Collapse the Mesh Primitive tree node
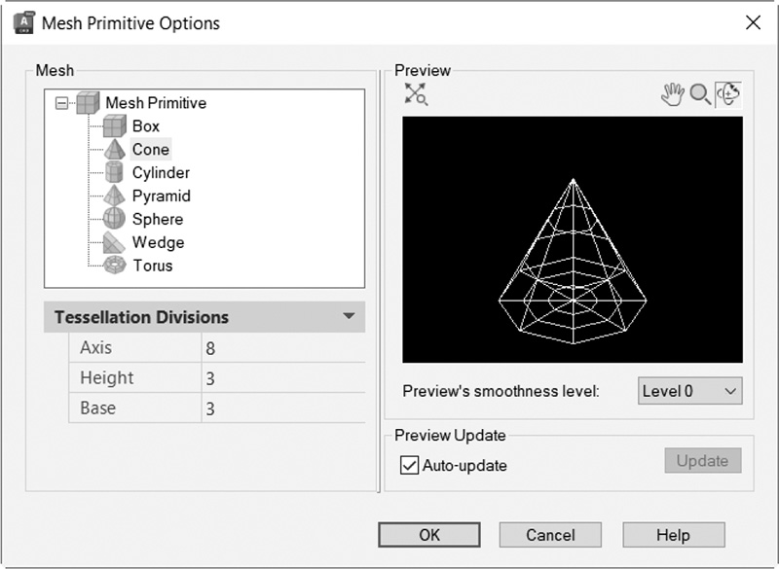This screenshot has width=779, height=569. (x=61, y=103)
